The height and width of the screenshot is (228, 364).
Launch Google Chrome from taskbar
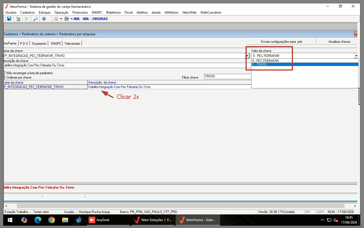point(52,220)
